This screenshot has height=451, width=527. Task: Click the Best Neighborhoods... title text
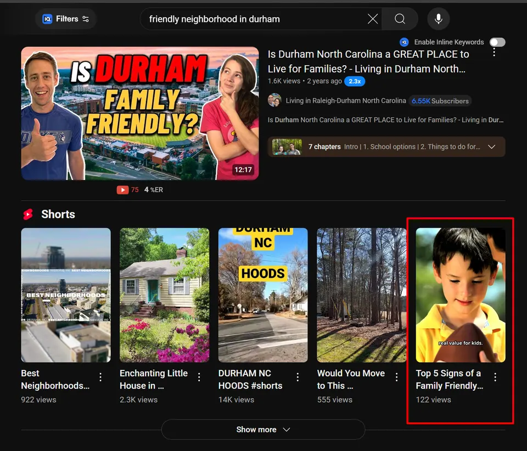(x=55, y=380)
